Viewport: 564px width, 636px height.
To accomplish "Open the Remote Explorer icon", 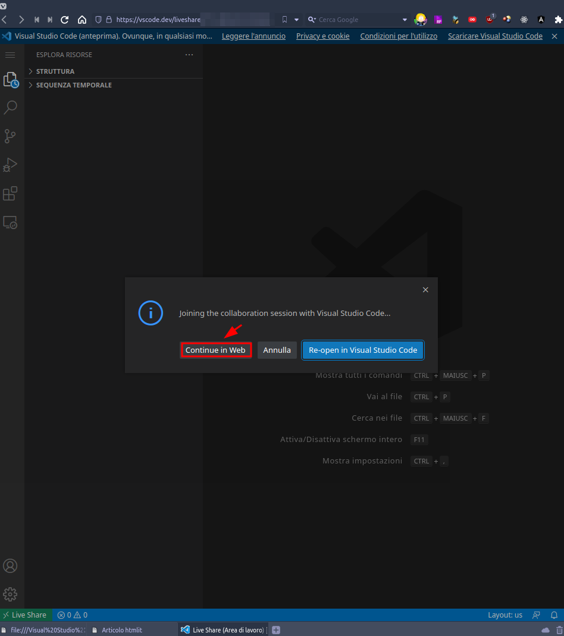I will 11,223.
